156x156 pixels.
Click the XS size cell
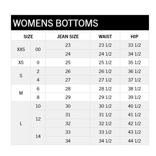pos(21,62)
